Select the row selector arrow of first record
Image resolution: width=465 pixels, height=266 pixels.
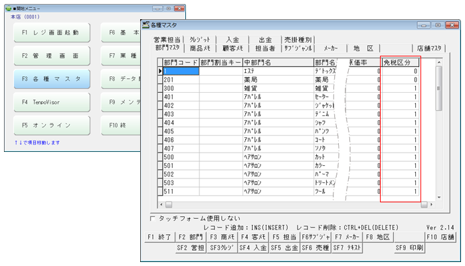(160, 71)
